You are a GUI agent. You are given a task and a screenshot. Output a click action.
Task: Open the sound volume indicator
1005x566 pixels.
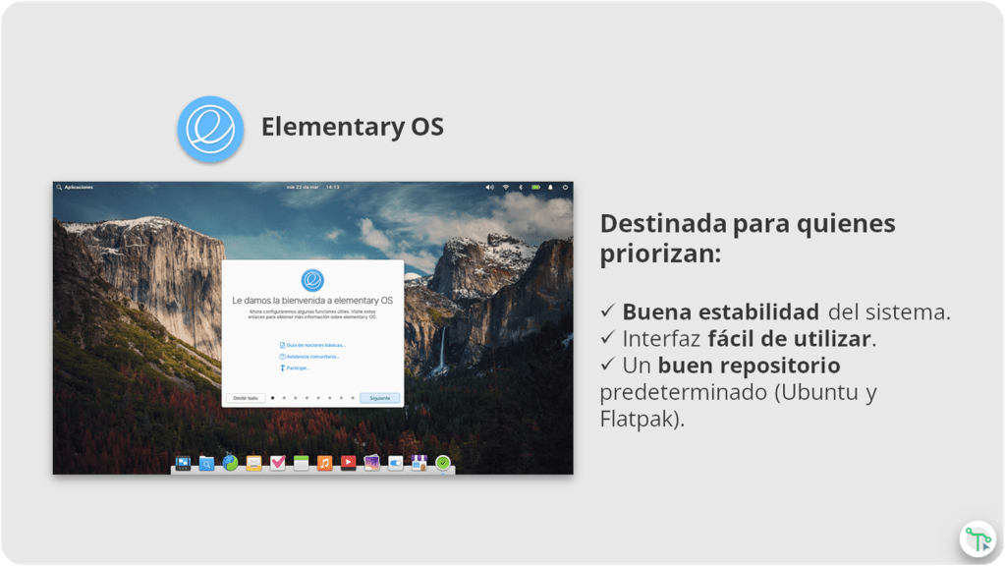coord(490,187)
